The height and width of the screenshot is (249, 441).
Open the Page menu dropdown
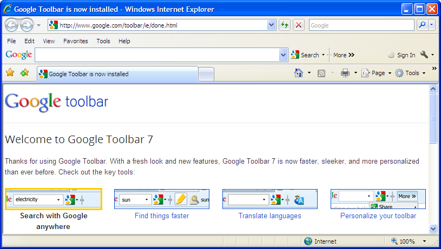tap(376, 73)
